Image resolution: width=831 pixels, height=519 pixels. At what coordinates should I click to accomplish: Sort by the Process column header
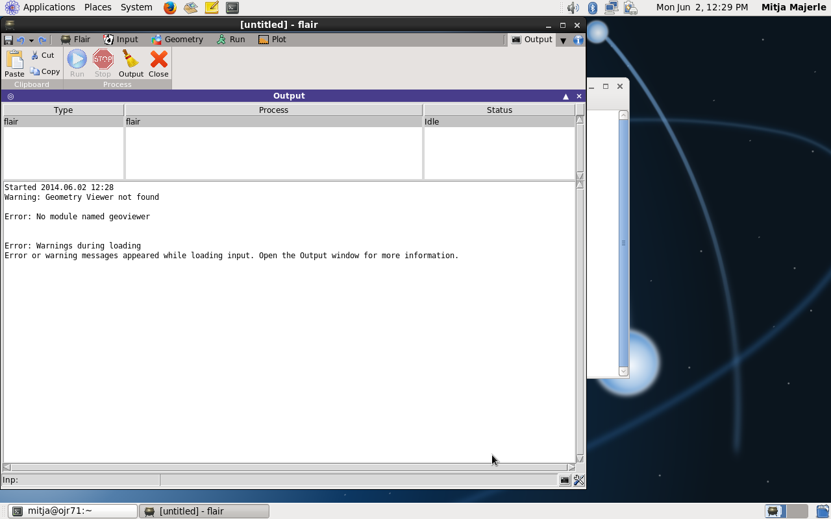pos(273,110)
